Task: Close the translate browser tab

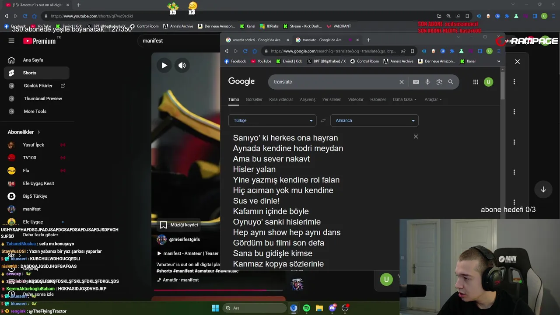Action: (x=357, y=40)
